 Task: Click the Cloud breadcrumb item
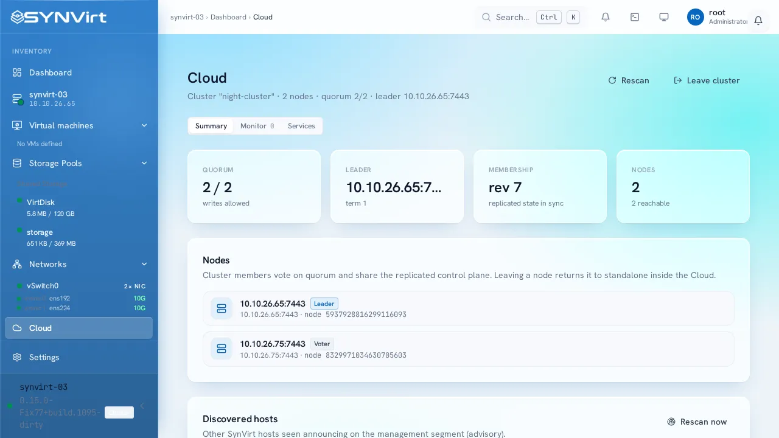tap(263, 17)
